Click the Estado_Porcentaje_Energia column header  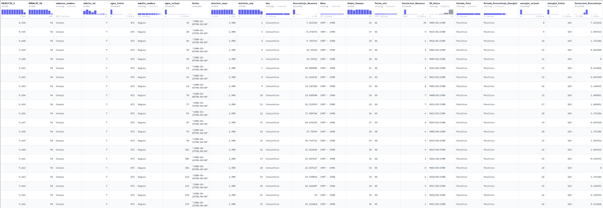tap(500, 3)
